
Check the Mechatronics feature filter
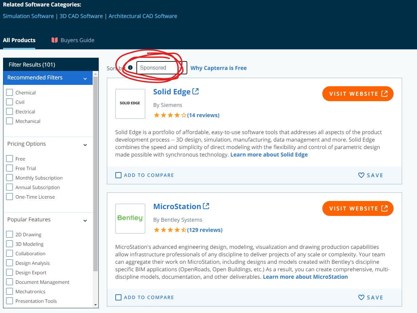pos(10,291)
